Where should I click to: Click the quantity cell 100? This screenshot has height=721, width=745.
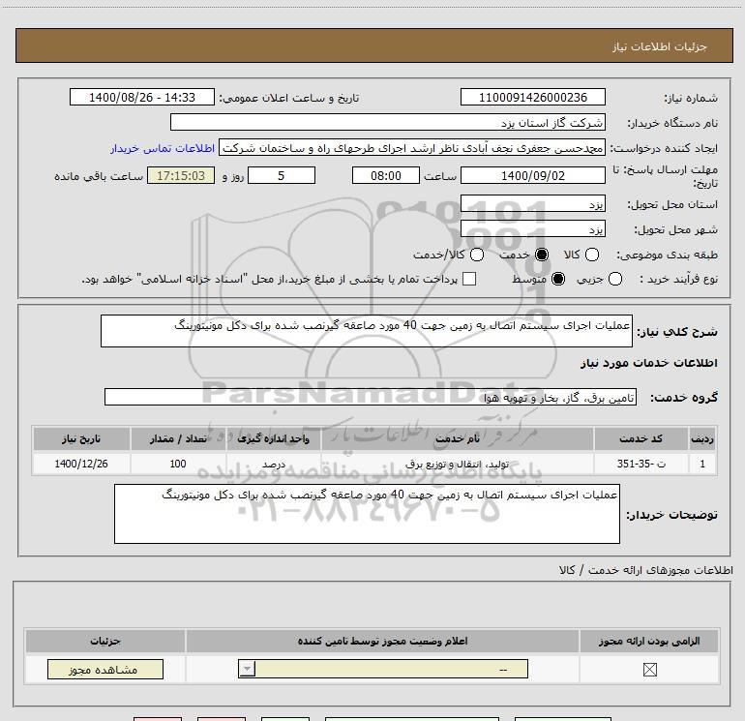178,464
